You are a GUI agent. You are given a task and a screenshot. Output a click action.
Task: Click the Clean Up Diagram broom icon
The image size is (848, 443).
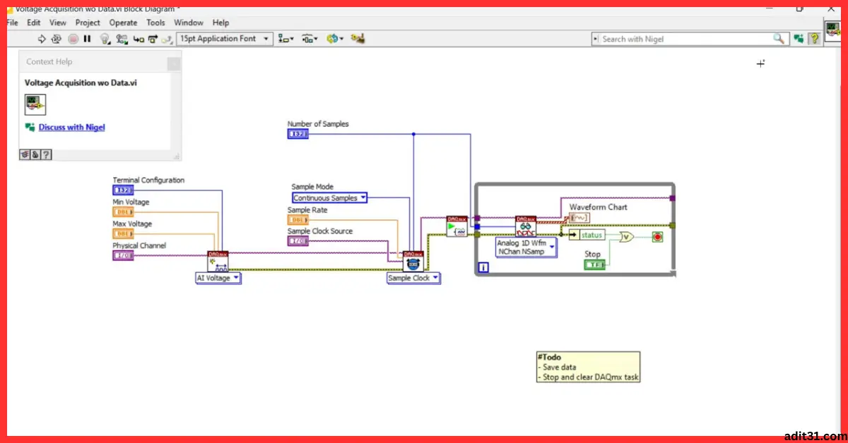(358, 39)
